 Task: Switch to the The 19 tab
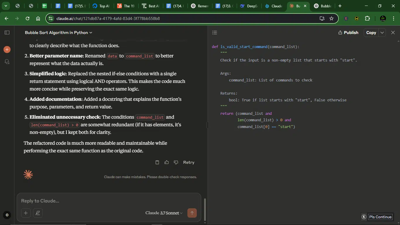click(126, 6)
